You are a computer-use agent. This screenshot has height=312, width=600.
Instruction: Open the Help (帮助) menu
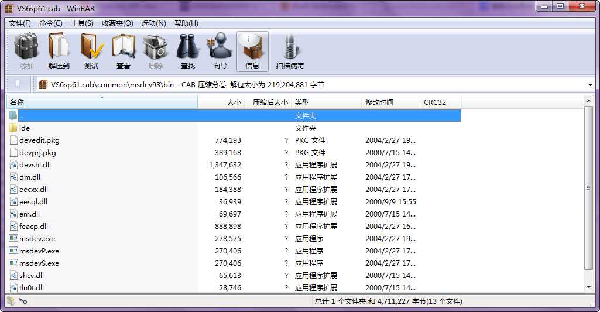click(186, 23)
